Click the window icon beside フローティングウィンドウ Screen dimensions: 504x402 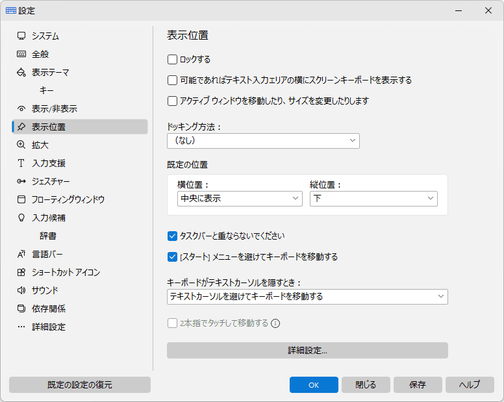(21, 199)
